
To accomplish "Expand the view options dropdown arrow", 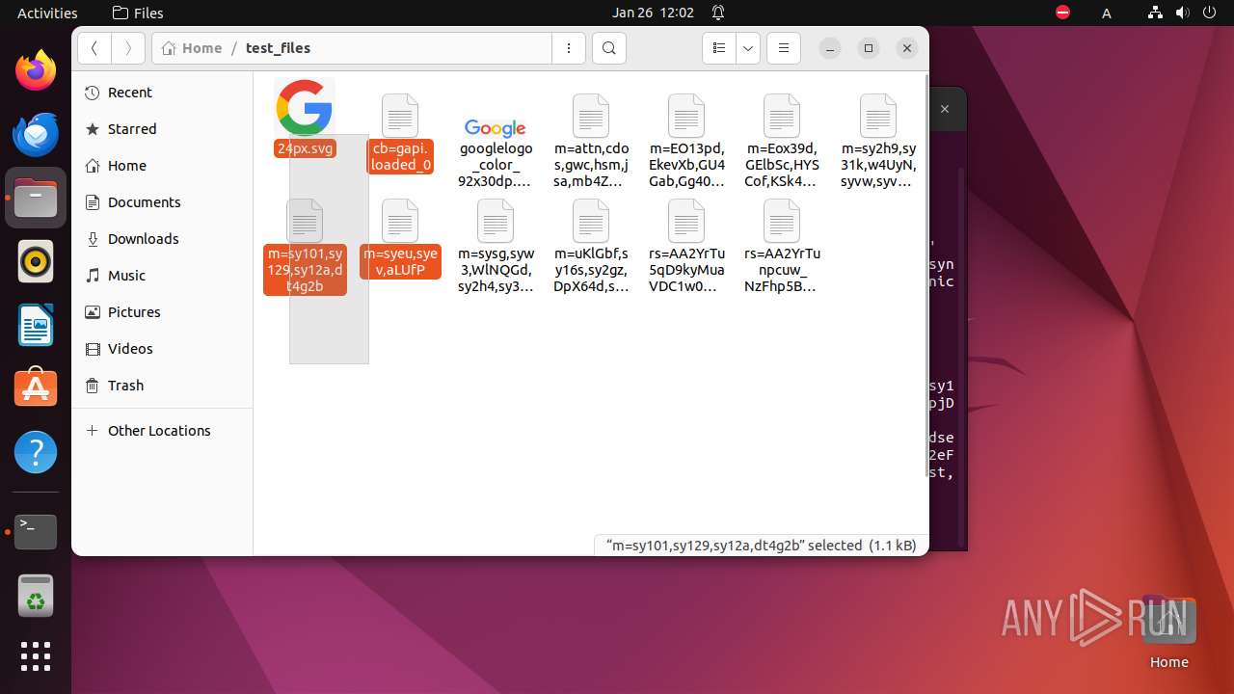I will (x=748, y=48).
